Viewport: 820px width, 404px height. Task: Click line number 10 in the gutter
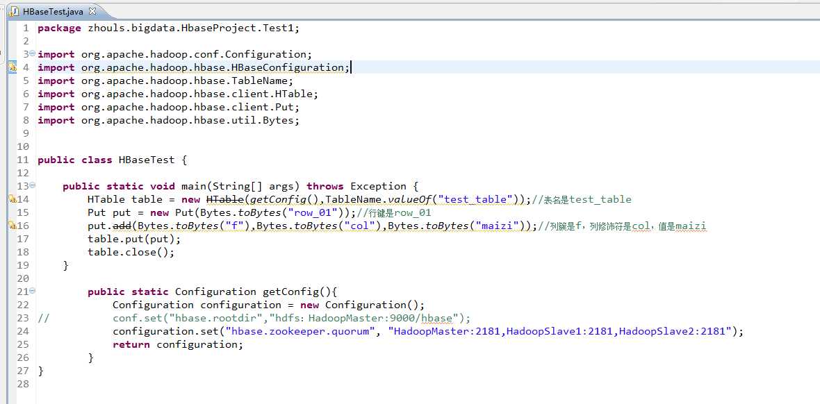[22, 147]
